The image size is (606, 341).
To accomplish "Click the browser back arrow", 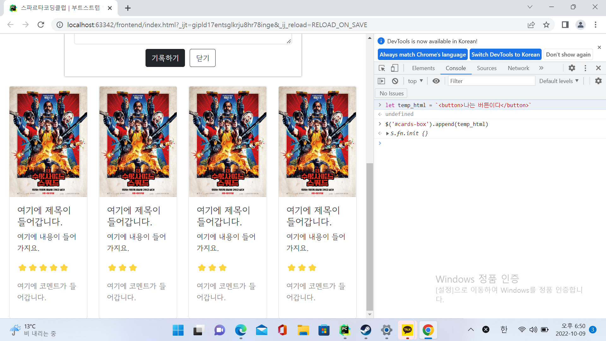I will [x=10, y=25].
